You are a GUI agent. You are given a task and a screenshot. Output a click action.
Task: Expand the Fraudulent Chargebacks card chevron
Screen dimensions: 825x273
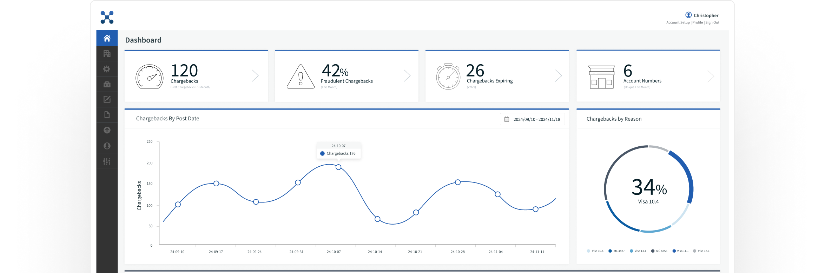[407, 76]
